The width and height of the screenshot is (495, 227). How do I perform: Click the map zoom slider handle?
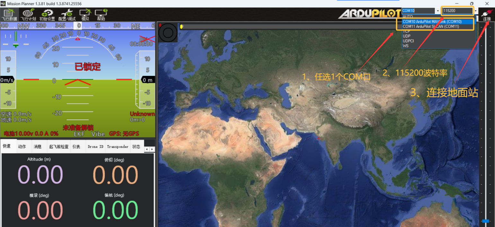click(485, 221)
